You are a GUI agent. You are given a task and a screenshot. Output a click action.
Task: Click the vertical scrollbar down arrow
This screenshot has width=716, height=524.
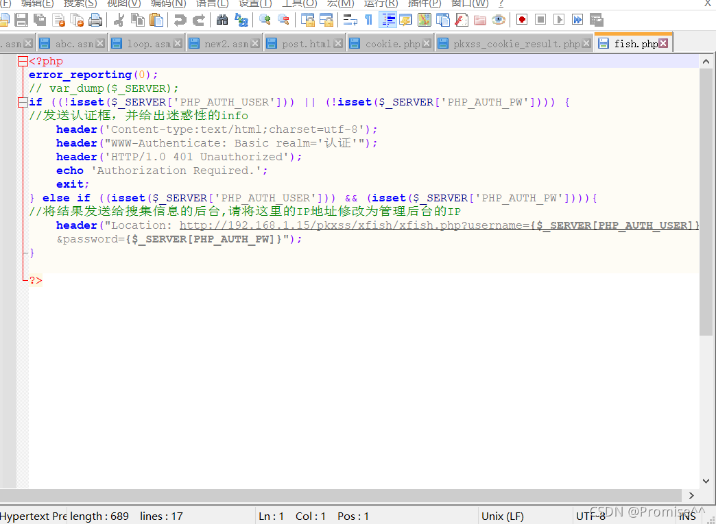coord(706,481)
